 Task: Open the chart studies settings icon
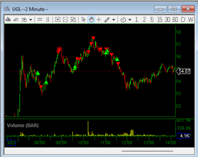coord(24,20)
